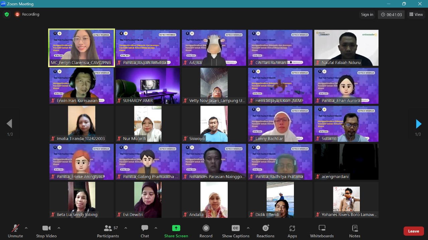The width and height of the screenshot is (428, 240).
Task: Open the View layout menu
Action: coord(416,14)
